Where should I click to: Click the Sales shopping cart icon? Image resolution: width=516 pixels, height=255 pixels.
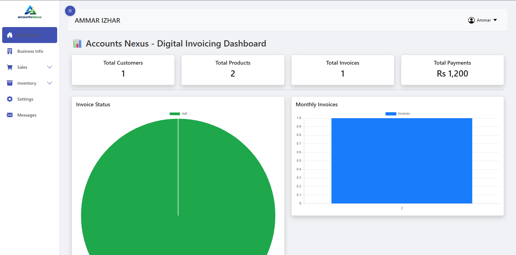point(10,67)
